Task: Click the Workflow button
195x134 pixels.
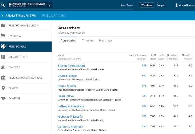Action: pyautogui.click(x=146, y=5)
